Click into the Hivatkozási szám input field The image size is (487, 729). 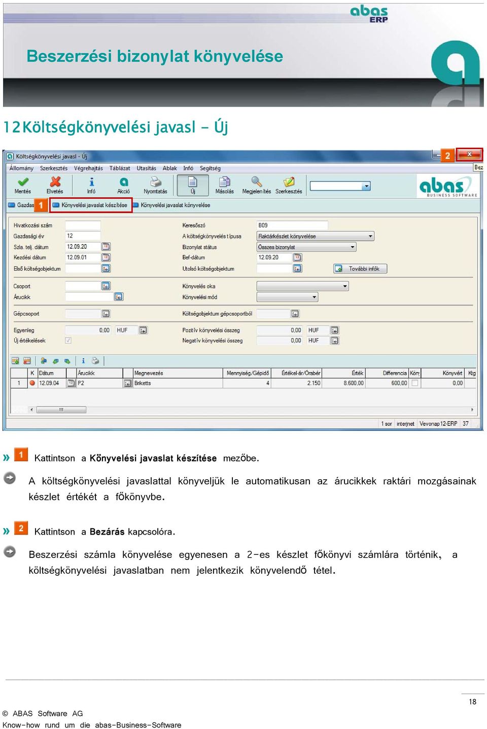pyautogui.click(x=83, y=225)
